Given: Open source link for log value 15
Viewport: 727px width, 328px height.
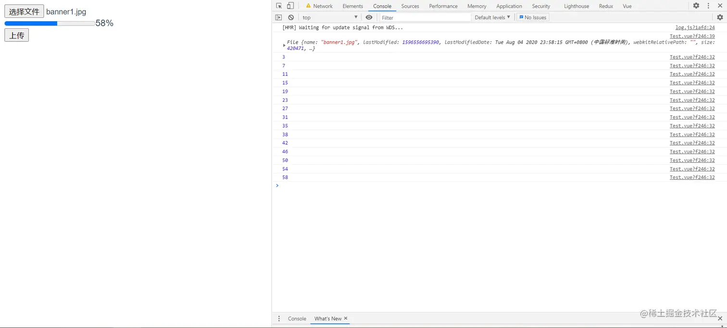Looking at the screenshot, I should (x=692, y=83).
